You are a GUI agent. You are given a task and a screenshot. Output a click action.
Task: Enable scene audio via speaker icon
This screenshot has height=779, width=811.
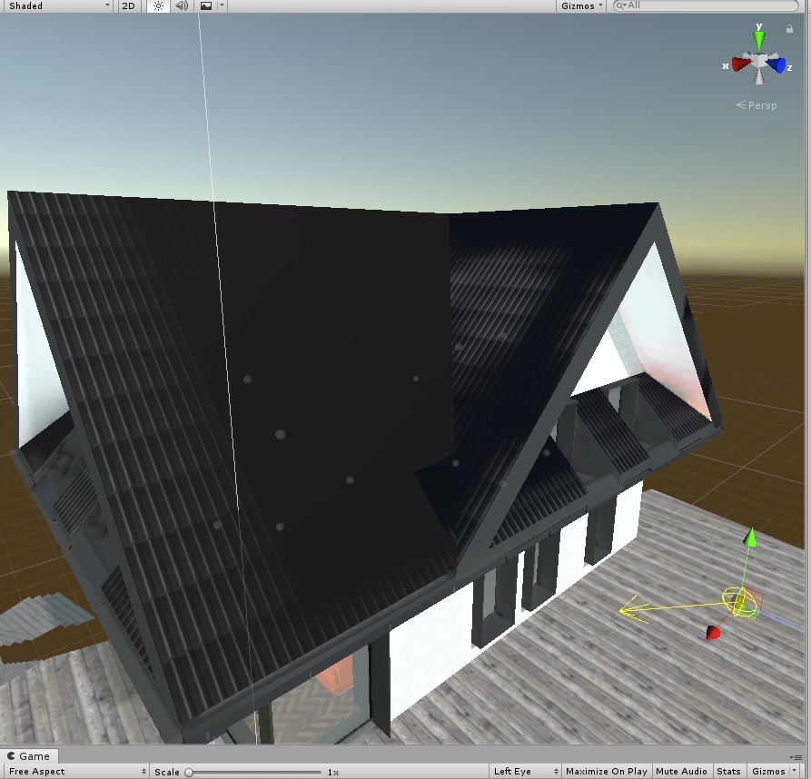(182, 5)
